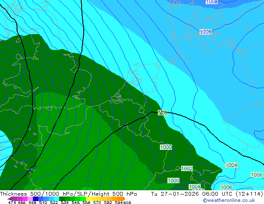Select the 1002 isobar label
Viewport: 264px width, 204px height.
point(187,168)
